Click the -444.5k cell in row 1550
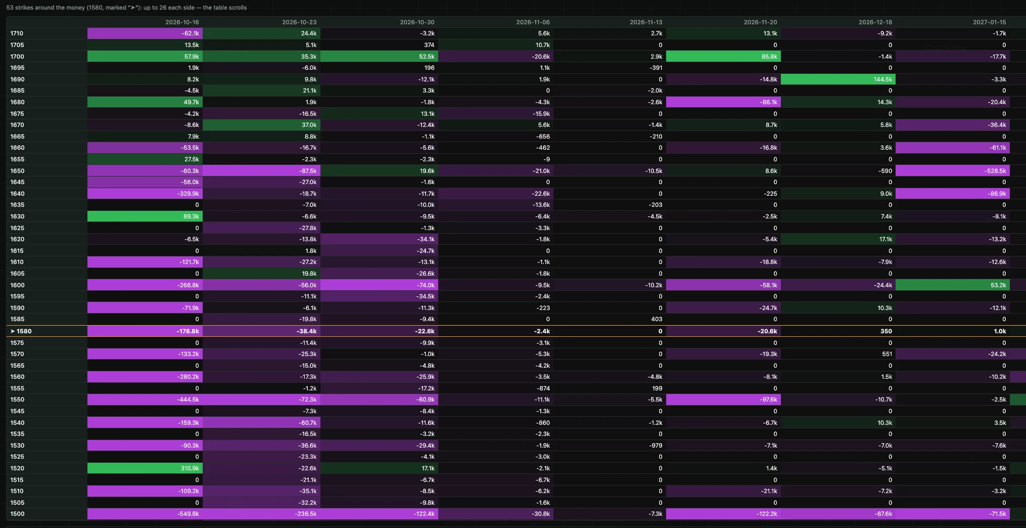Image resolution: width=1026 pixels, height=528 pixels. coord(145,400)
